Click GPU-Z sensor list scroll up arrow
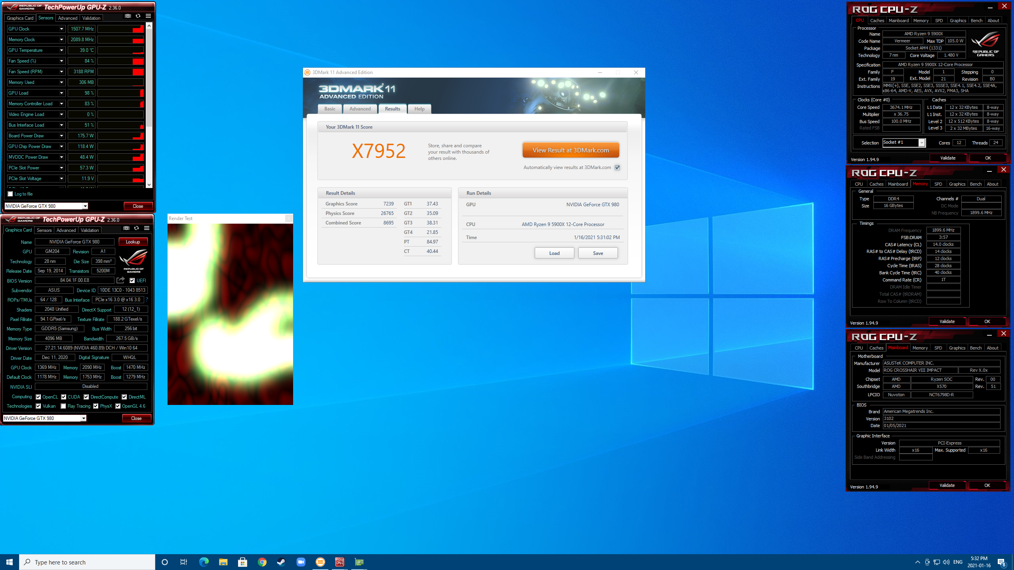Image resolution: width=1014 pixels, height=570 pixels. click(x=149, y=26)
